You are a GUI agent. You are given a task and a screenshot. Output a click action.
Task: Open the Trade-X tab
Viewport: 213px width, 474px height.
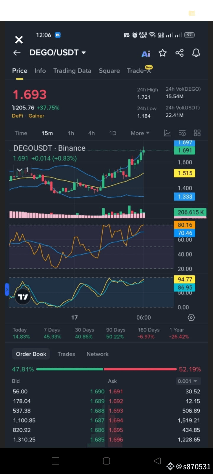click(x=139, y=71)
